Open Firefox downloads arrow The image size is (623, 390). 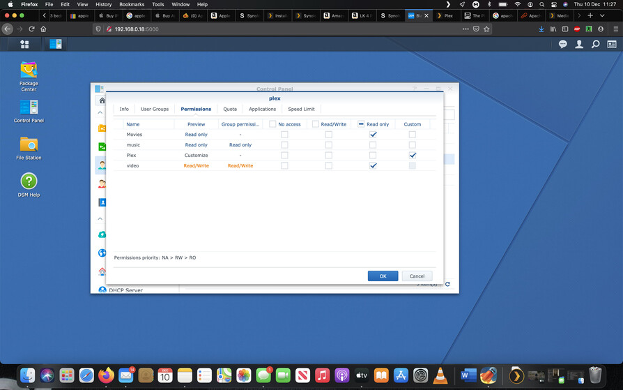pyautogui.click(x=541, y=29)
